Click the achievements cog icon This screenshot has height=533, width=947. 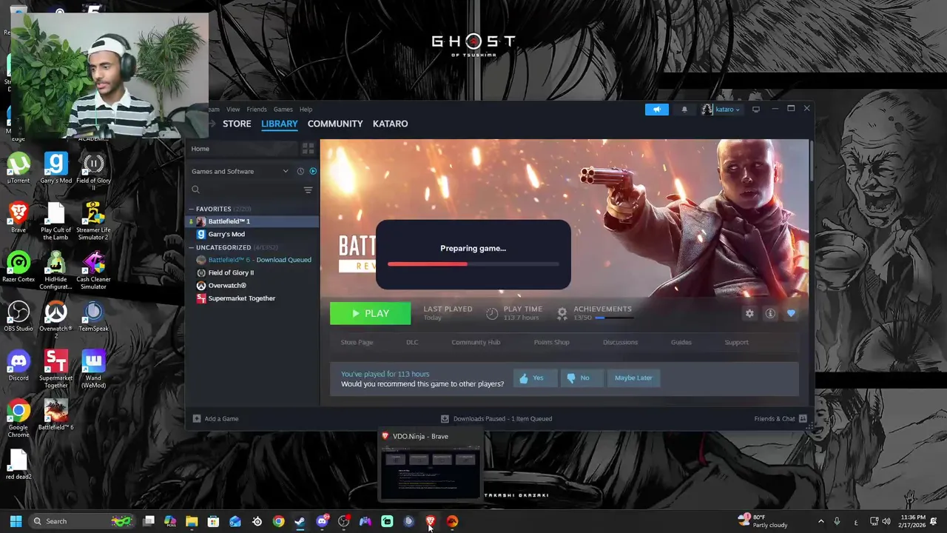tap(562, 313)
